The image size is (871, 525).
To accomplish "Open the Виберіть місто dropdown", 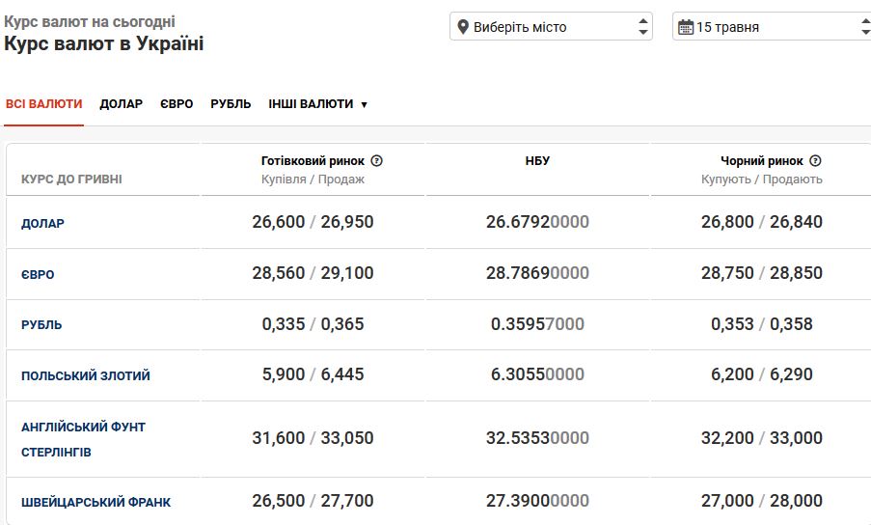I will (x=540, y=27).
